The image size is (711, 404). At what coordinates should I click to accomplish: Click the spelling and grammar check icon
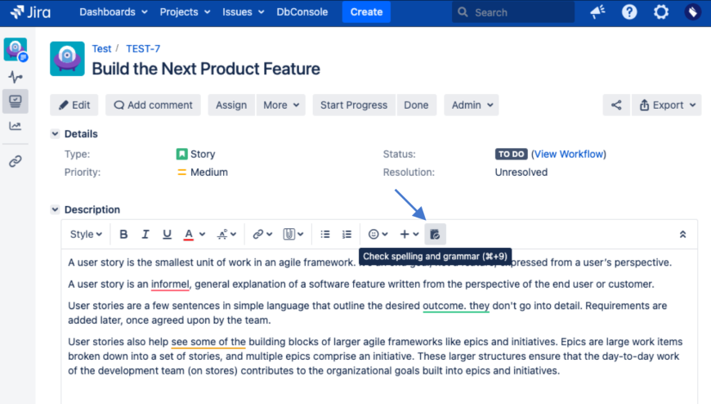pos(435,234)
